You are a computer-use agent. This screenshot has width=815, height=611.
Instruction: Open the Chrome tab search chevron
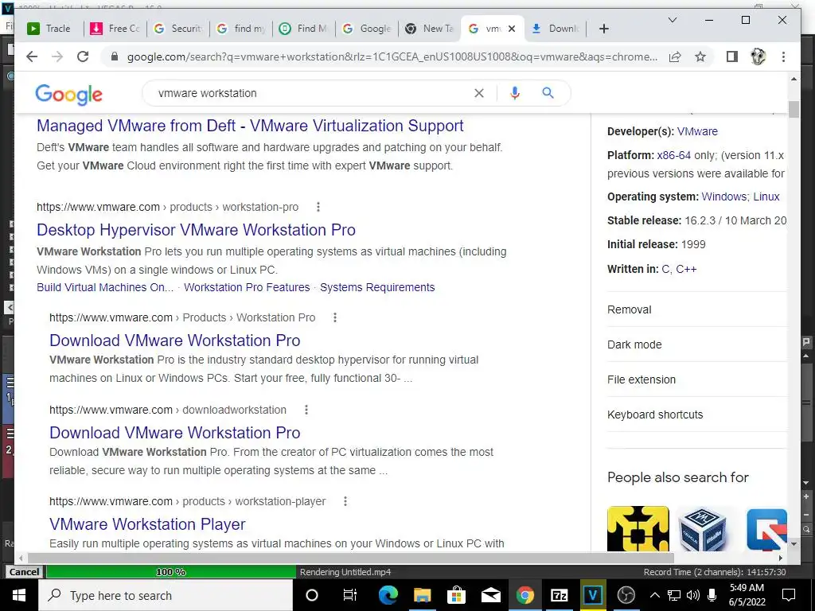(672, 20)
